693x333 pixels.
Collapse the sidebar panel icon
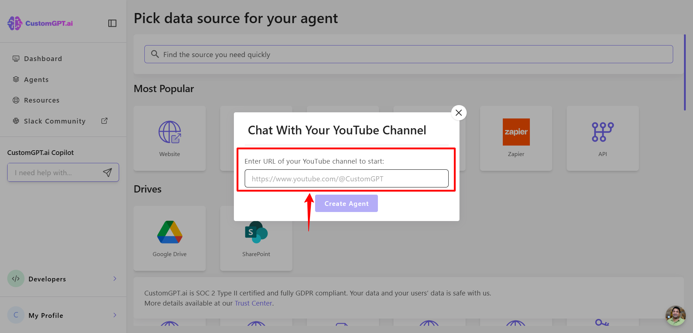click(112, 23)
